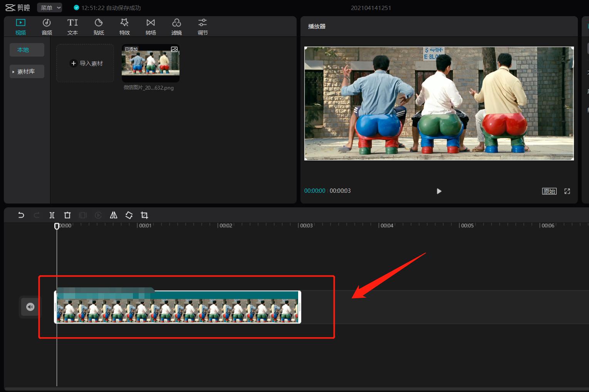Open the 滤镜 filters panel
The image size is (589, 392).
pyautogui.click(x=176, y=27)
